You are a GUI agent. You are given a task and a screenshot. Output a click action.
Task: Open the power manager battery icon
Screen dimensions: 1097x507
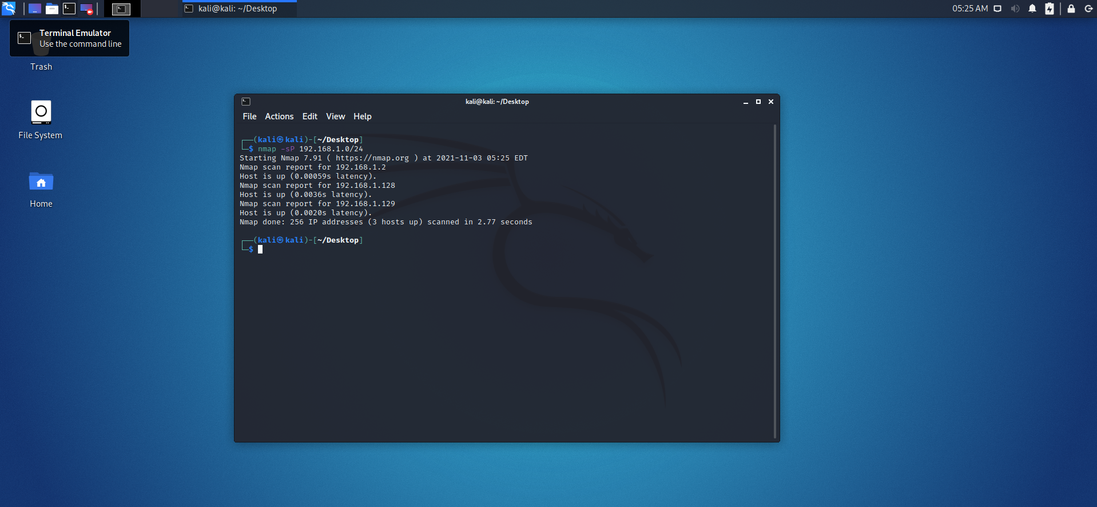pyautogui.click(x=1050, y=9)
